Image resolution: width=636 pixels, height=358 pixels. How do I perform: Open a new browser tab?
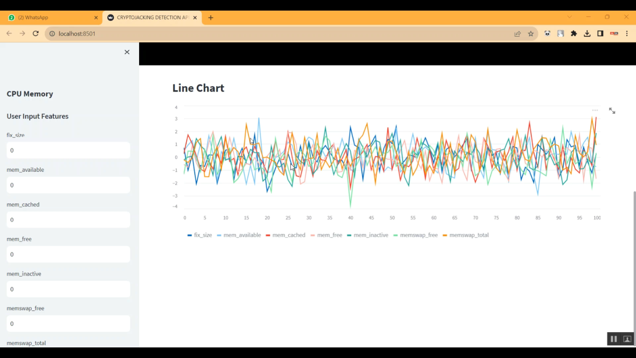click(211, 18)
